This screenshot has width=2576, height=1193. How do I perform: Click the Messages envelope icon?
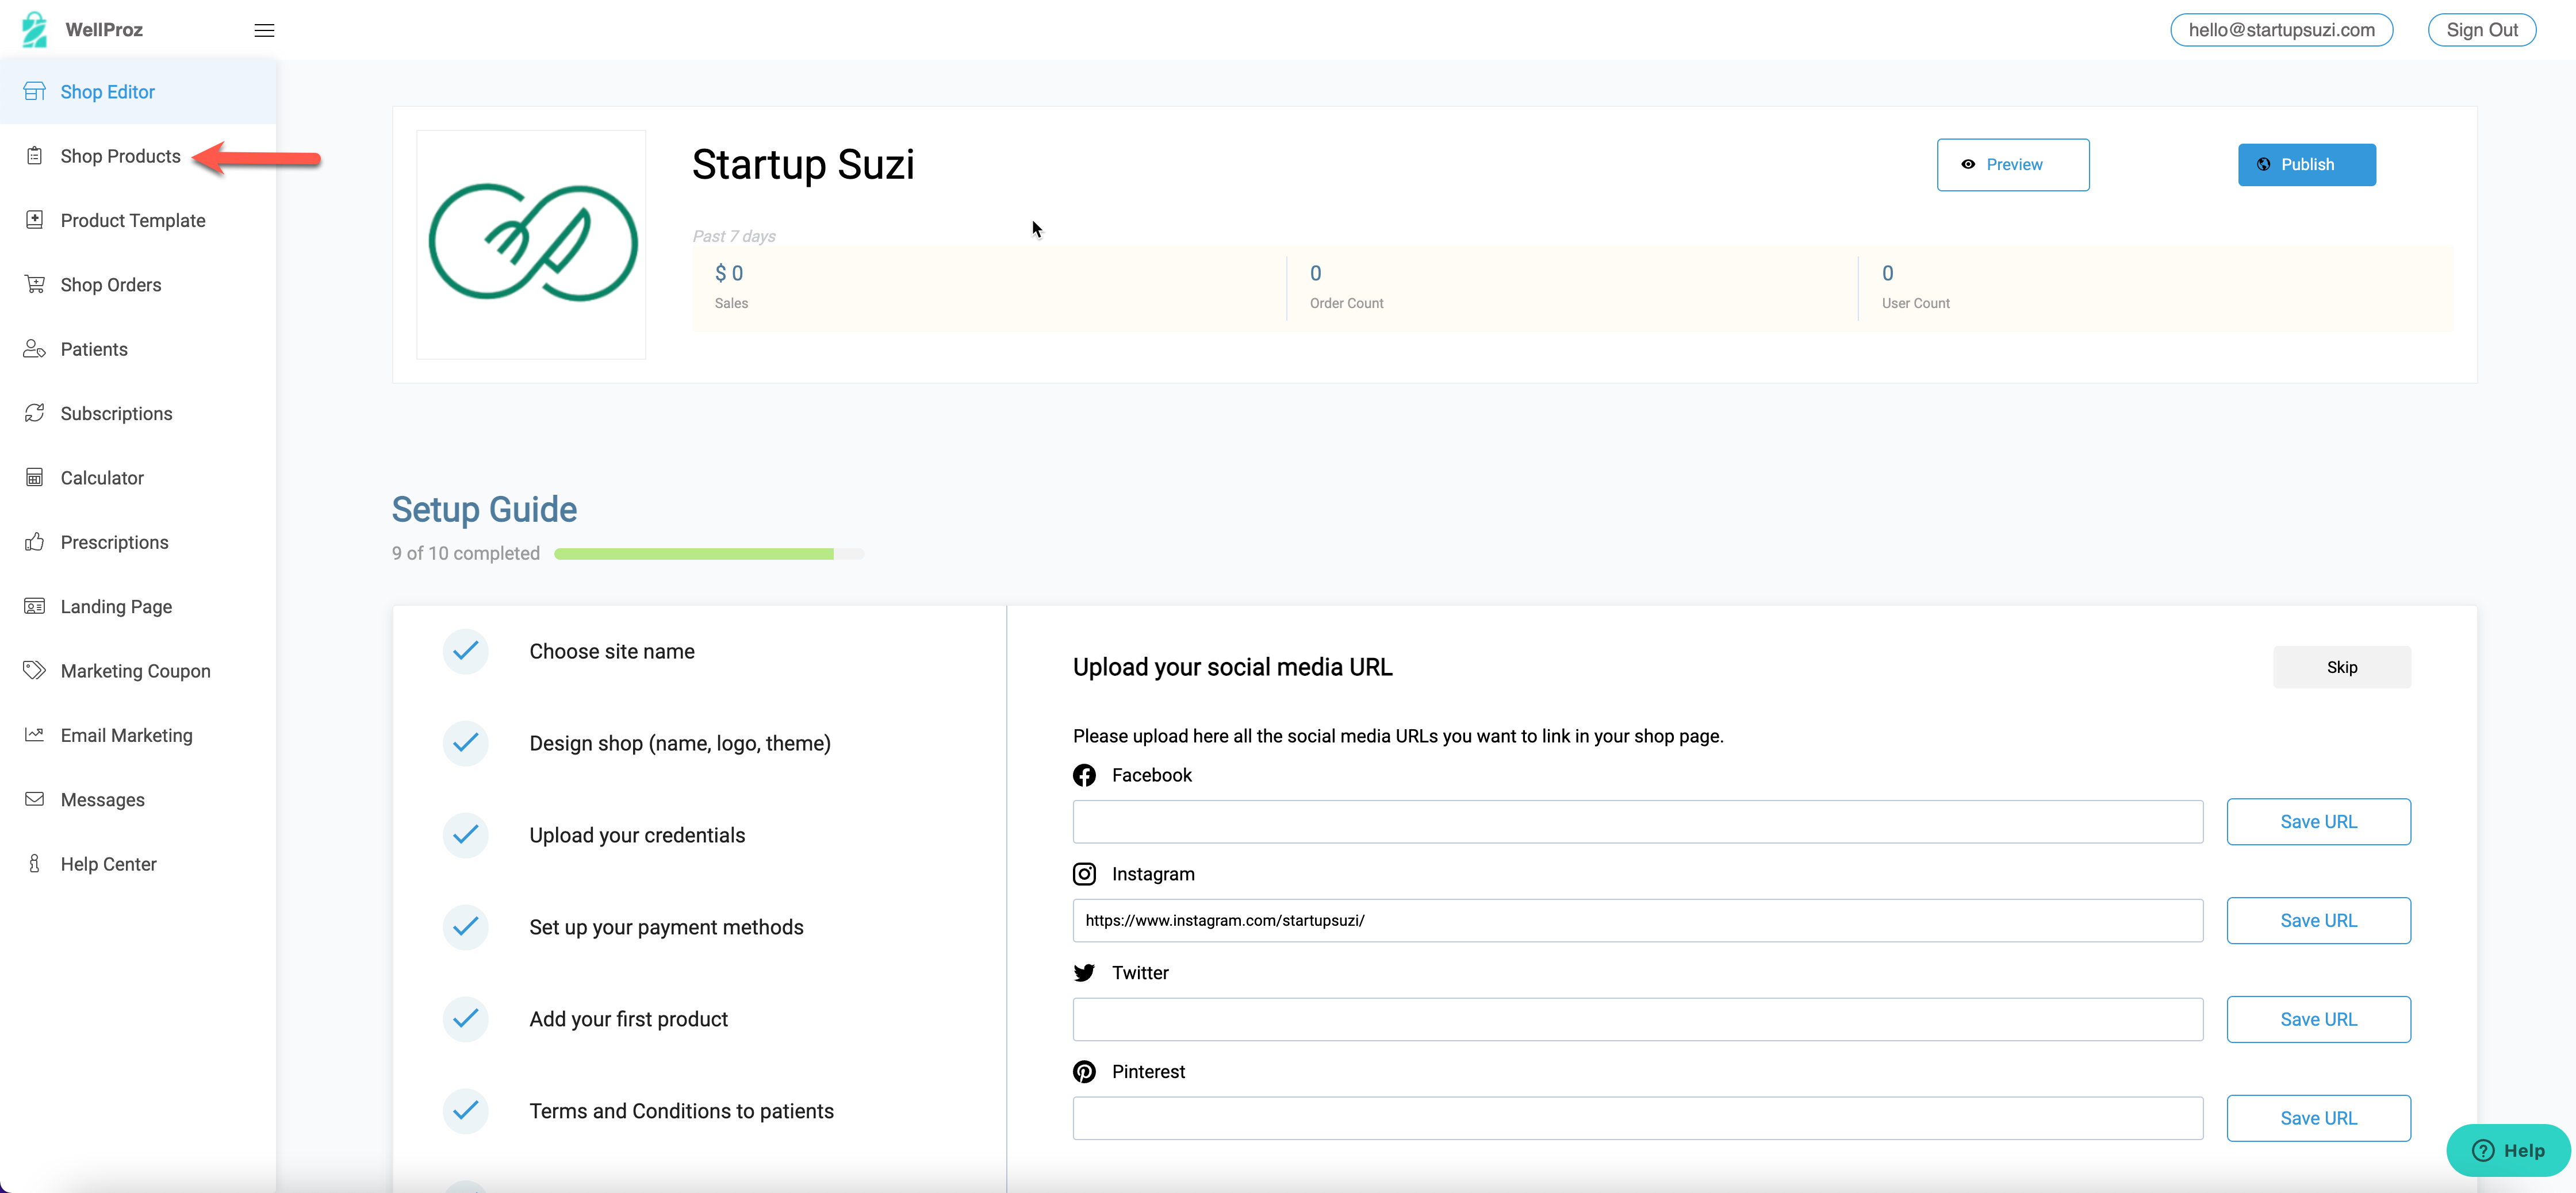[x=35, y=799]
